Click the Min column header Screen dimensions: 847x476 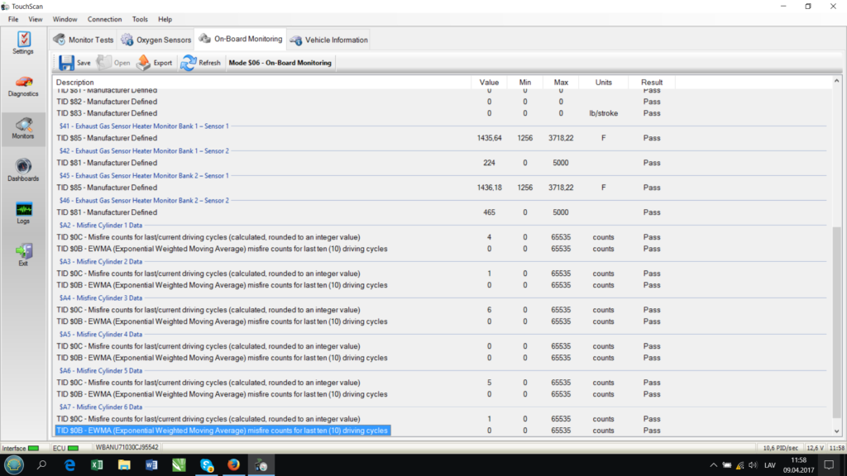coord(525,83)
